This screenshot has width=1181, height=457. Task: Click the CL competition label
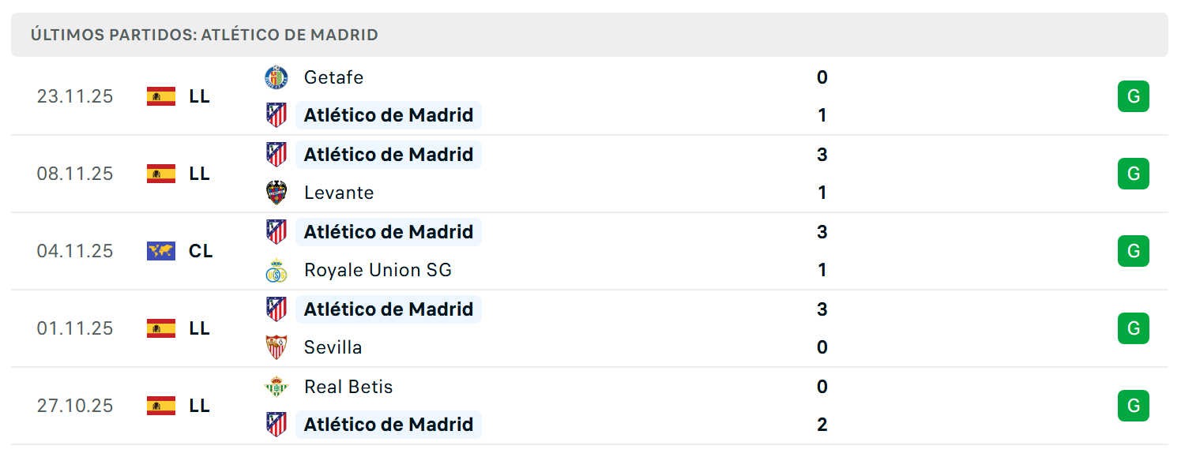click(201, 251)
